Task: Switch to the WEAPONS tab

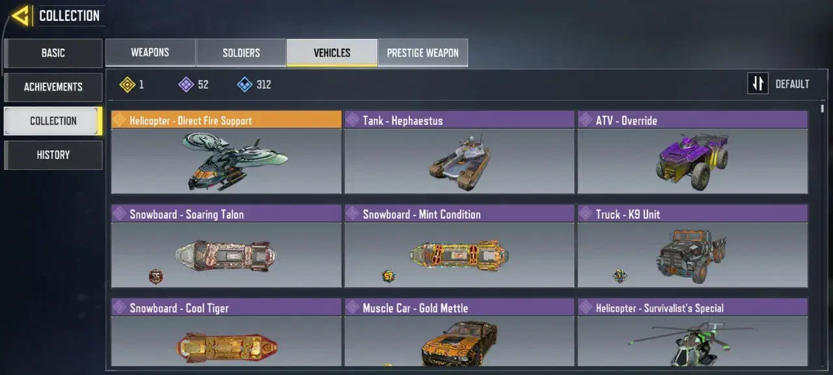Action: [150, 53]
